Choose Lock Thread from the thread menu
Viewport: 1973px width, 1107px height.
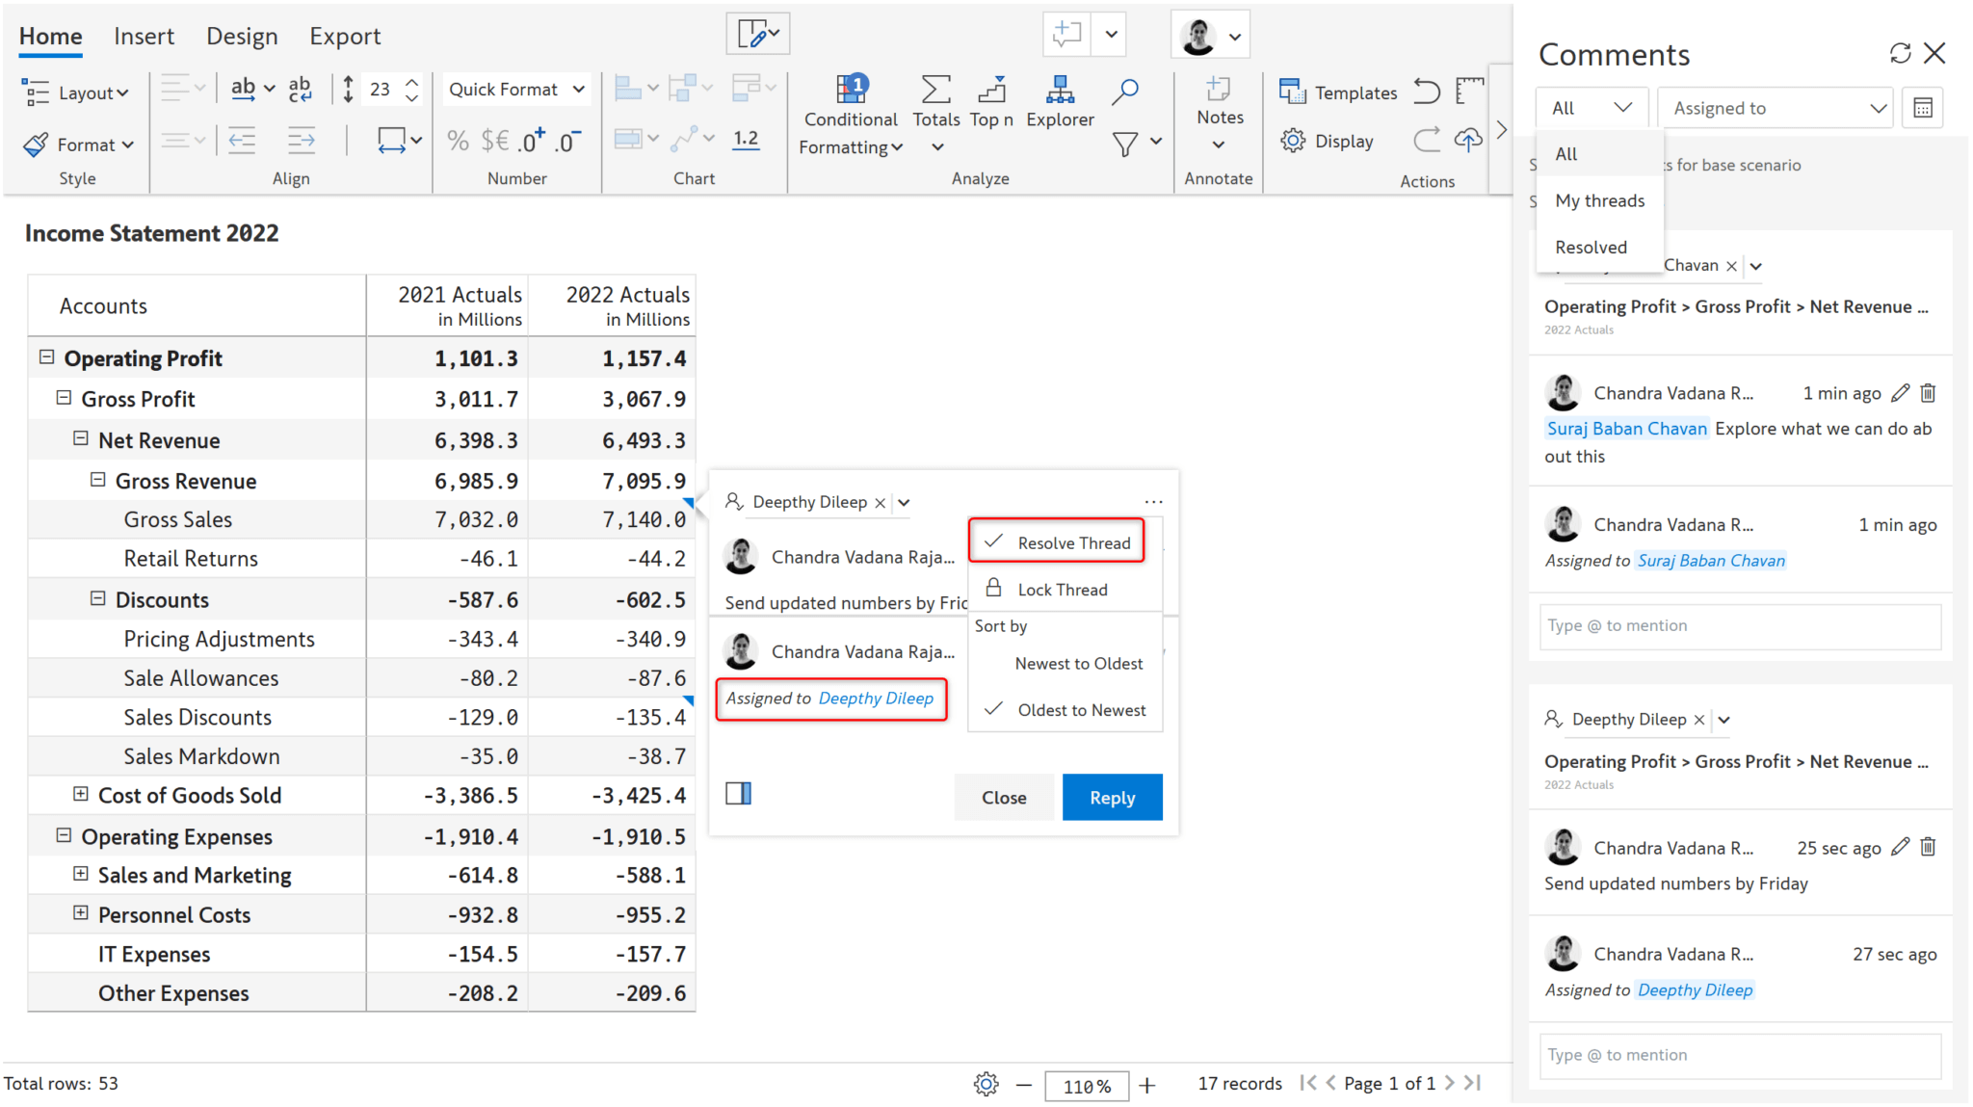click(1062, 589)
